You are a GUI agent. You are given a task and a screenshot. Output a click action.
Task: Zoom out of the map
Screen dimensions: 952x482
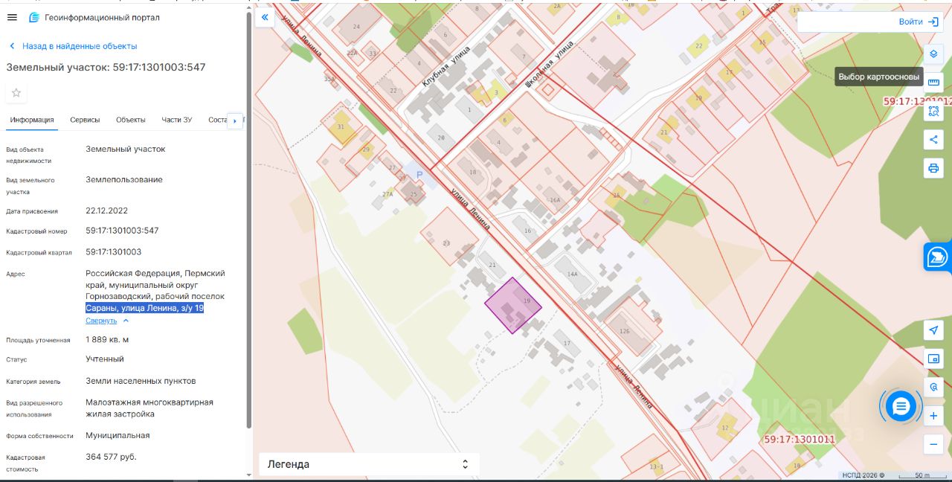coord(933,444)
